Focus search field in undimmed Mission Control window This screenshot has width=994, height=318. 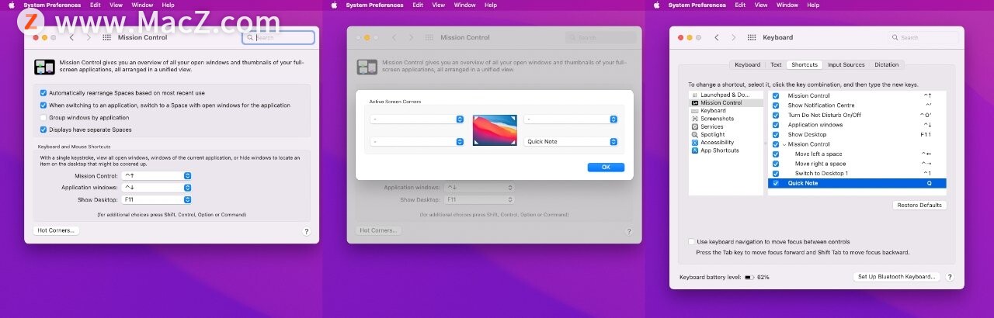(x=279, y=37)
